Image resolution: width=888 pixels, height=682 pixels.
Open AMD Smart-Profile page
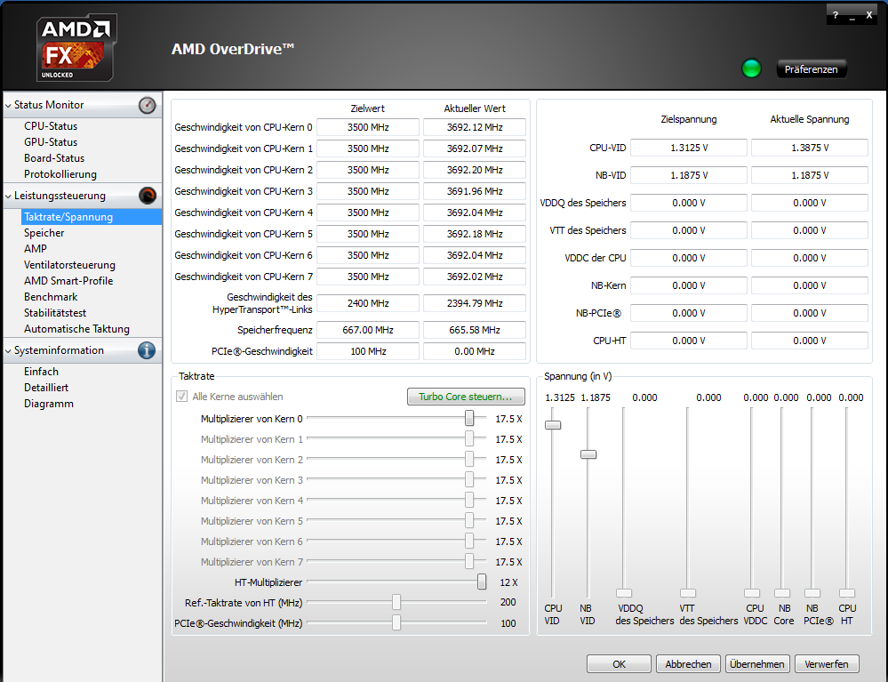click(x=68, y=281)
